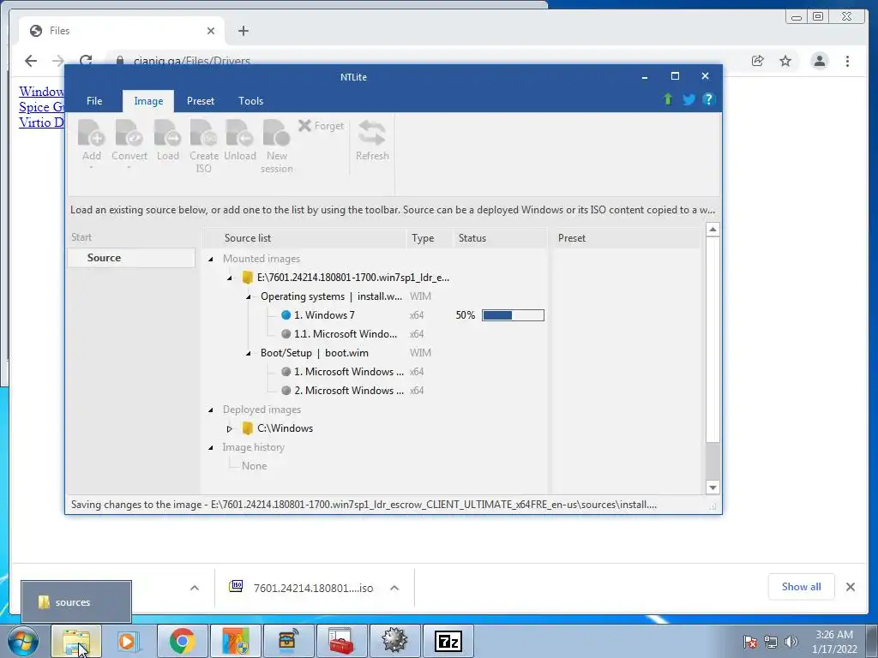Click the media player taskbar icon
The height and width of the screenshot is (658, 878).
tap(129, 641)
